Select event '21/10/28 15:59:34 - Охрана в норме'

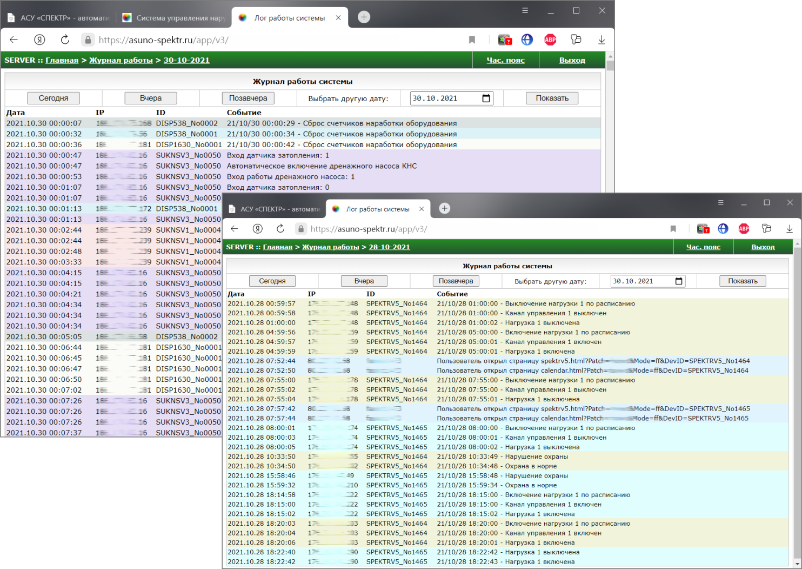coord(497,485)
